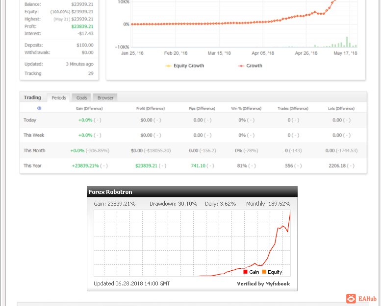Image resolution: width=381 pixels, height=306 pixels.
Task: Click the Lots (Difference) column header
Action: click(341, 109)
